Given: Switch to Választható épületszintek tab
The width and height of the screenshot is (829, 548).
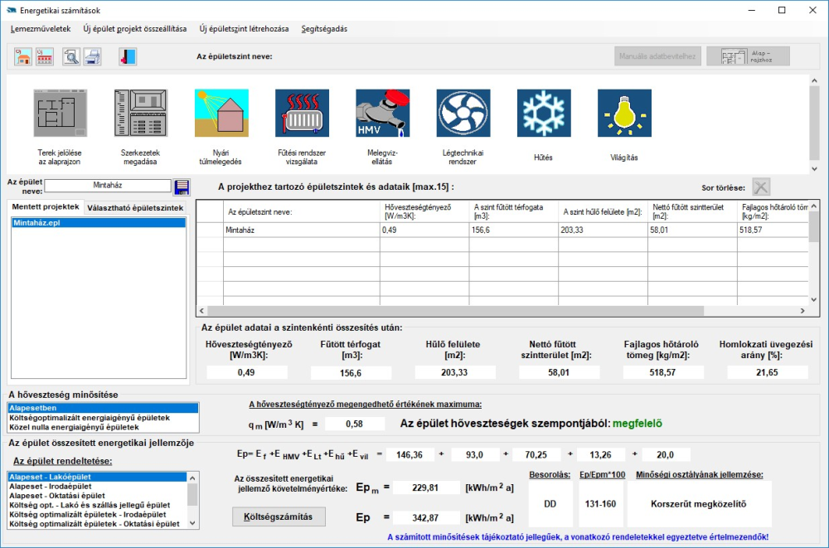Looking at the screenshot, I should [x=135, y=207].
